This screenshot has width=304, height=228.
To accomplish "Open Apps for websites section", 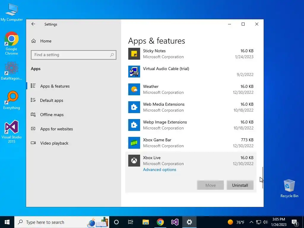I will [x=56, y=129].
